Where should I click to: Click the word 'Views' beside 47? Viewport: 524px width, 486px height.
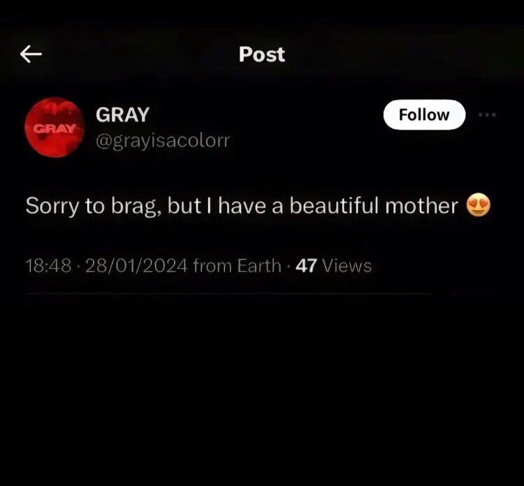click(347, 266)
